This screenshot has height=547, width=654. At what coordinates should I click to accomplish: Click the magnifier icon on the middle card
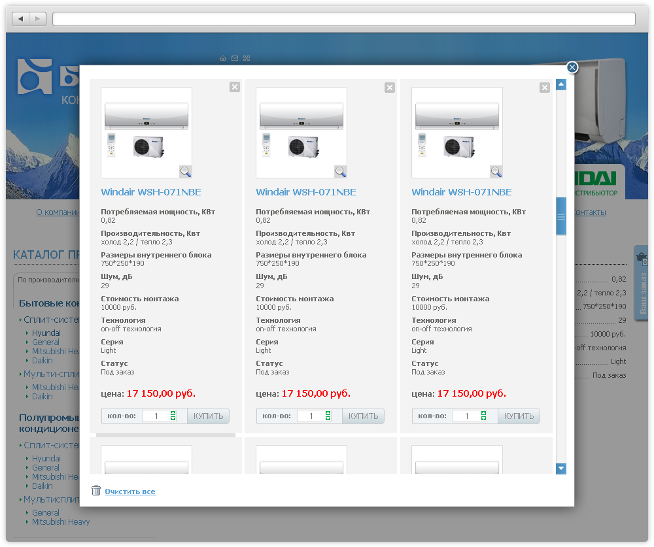341,171
